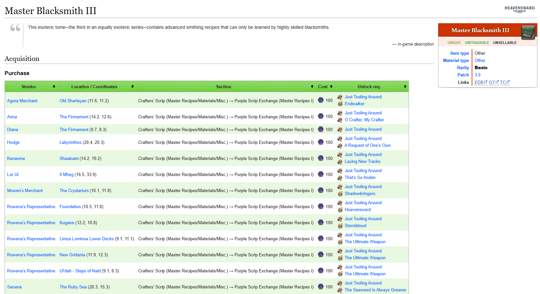
Task: Click the quest icon beside Heavensward
Action: 340,210
